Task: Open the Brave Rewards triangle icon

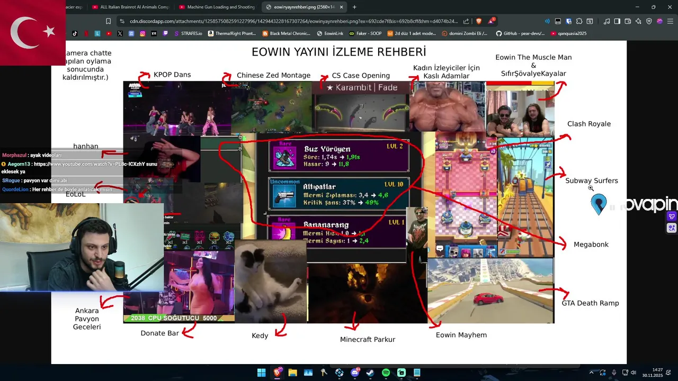Action: tap(491, 21)
